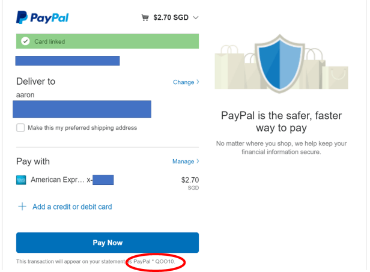Click the Deliver to heading
370x272 pixels.
[35, 82]
